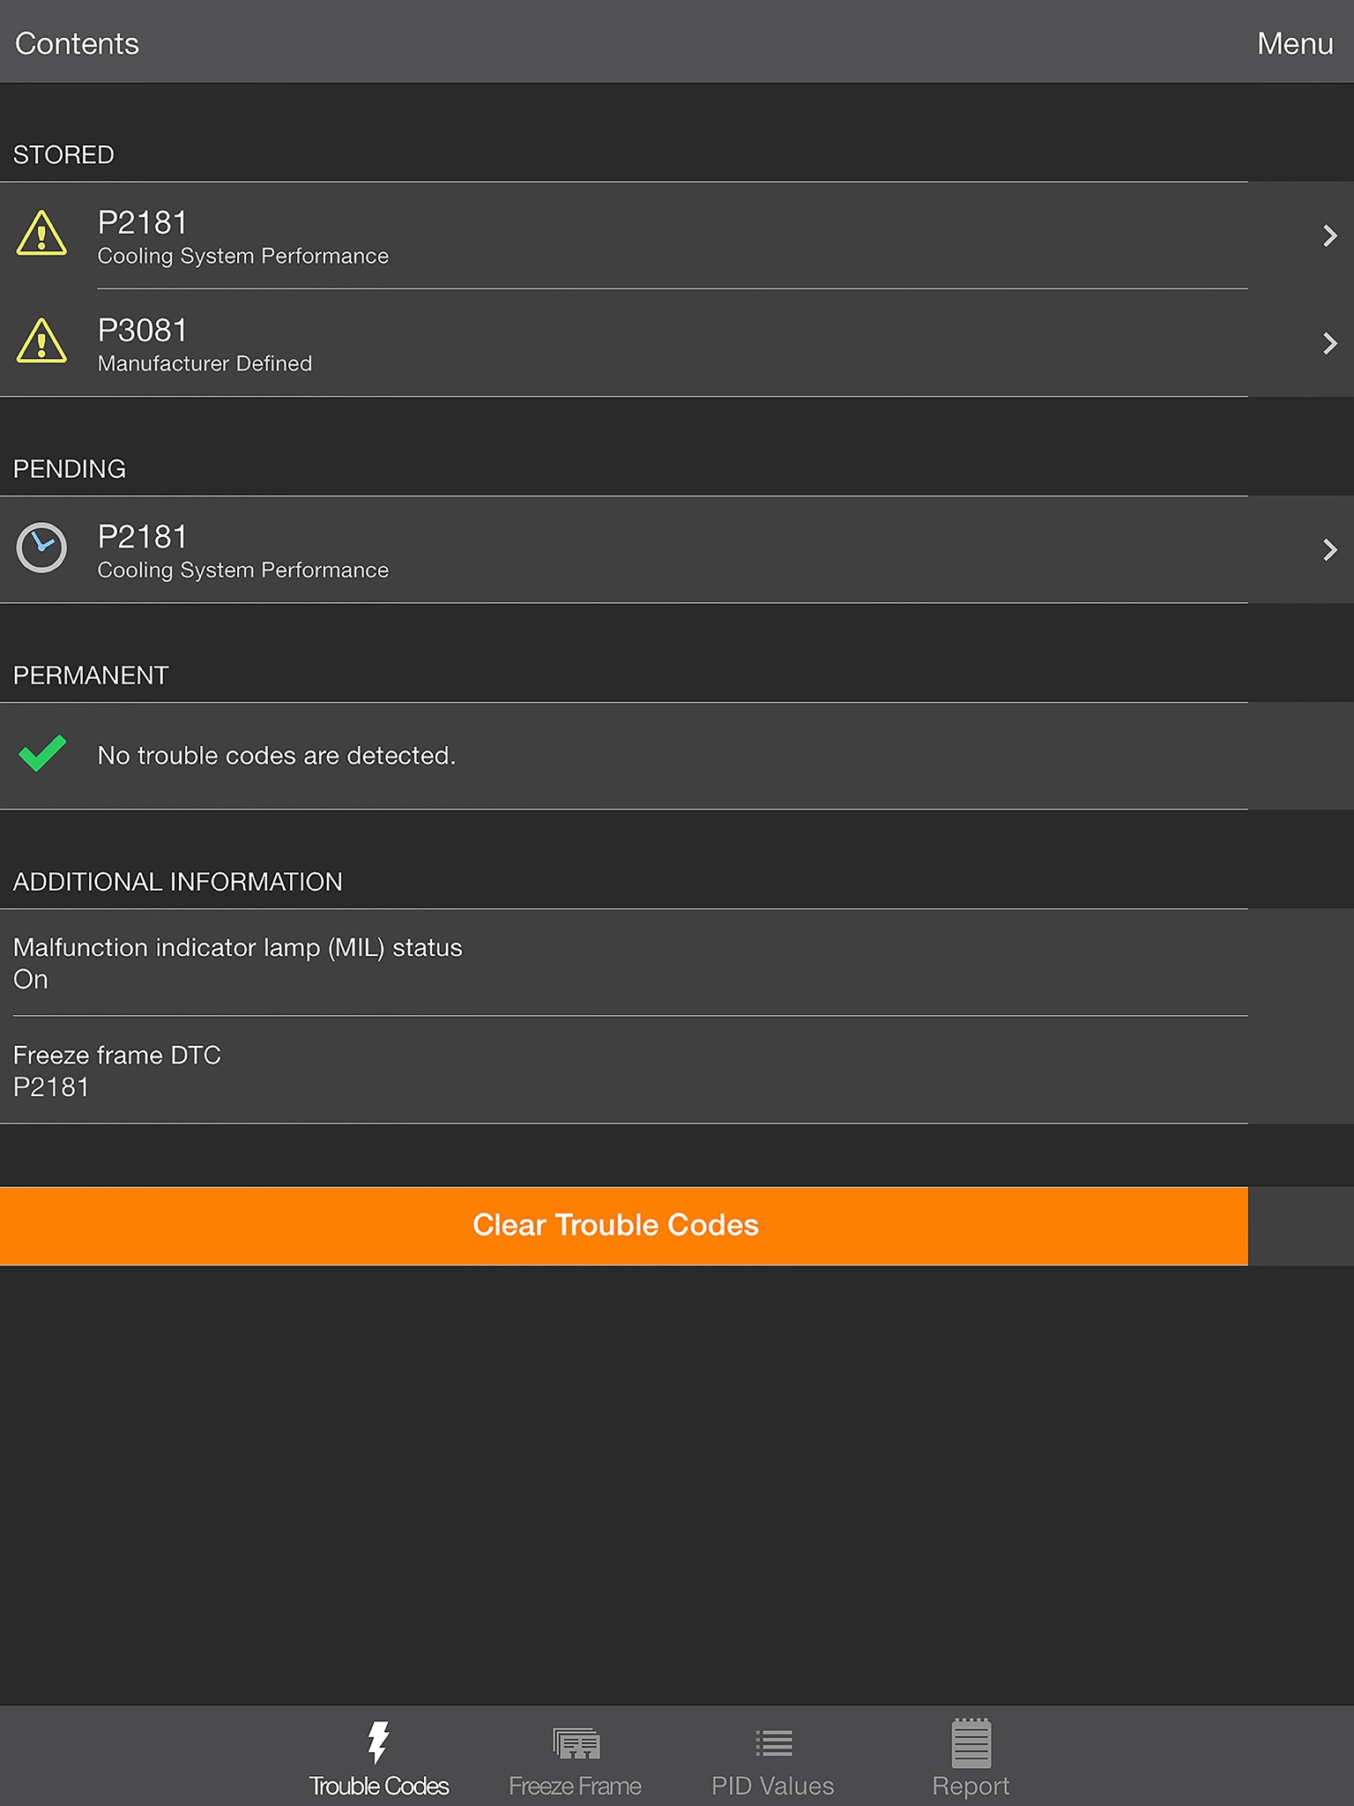Screen dimensions: 1354x1806
Task: Click pending 'Cooling System Performance' description
Action: pyautogui.click(x=243, y=570)
